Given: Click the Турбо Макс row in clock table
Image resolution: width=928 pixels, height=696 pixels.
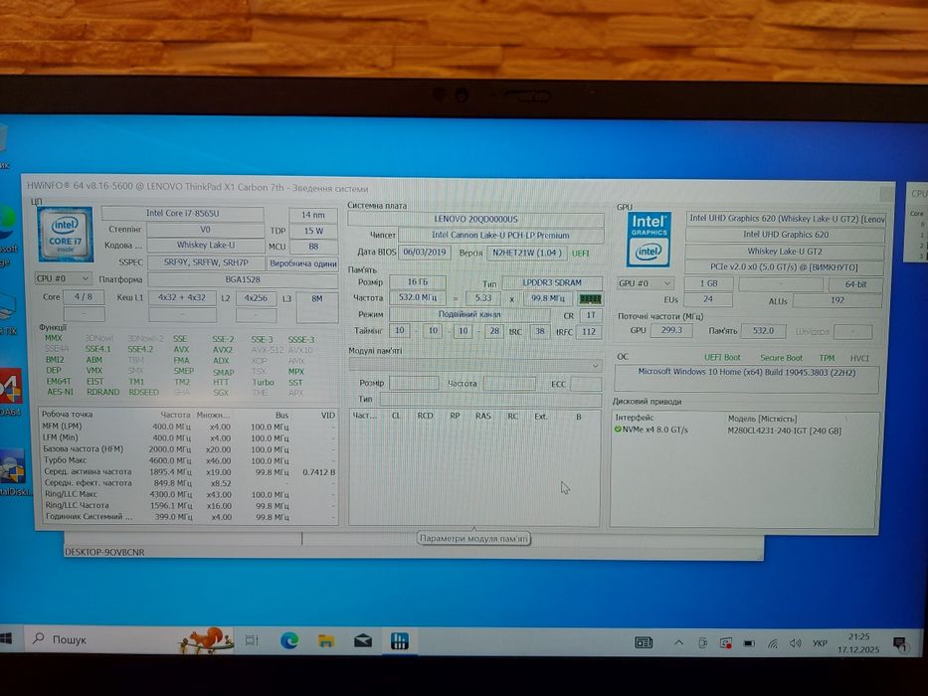Looking at the screenshot, I should click(189, 460).
